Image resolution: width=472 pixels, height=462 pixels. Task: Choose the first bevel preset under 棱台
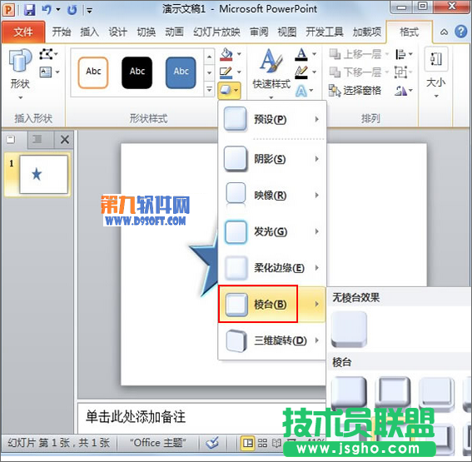[349, 394]
